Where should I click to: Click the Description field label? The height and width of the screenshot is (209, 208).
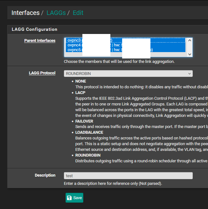(45, 175)
